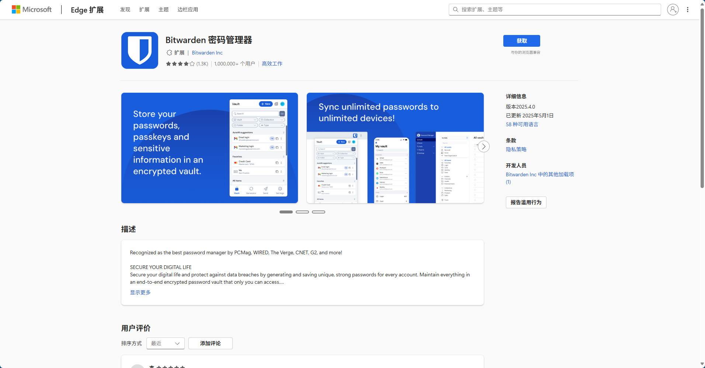Click the page vertical scrollbar

pos(702,98)
